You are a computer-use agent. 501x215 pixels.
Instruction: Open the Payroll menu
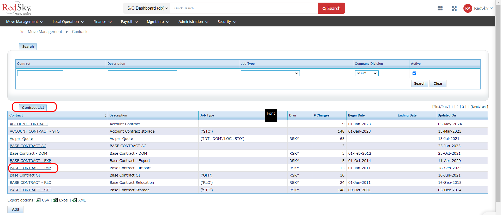[x=129, y=22]
